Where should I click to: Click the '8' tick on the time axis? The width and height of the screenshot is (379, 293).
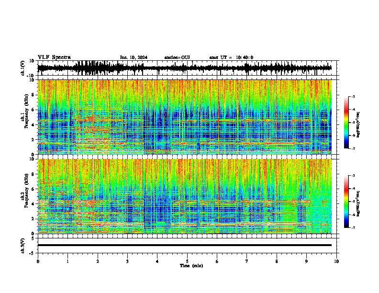277,261
